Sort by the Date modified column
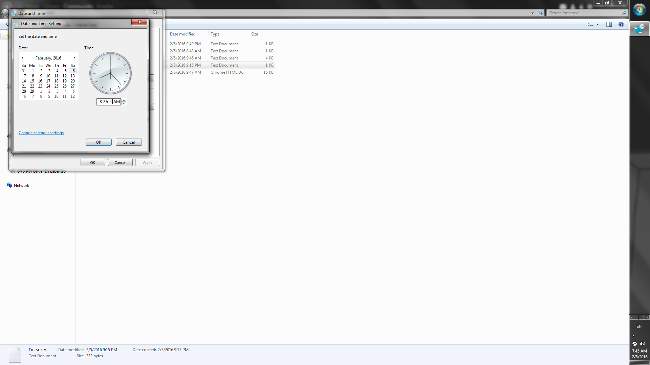The image size is (650, 365). 182,34
